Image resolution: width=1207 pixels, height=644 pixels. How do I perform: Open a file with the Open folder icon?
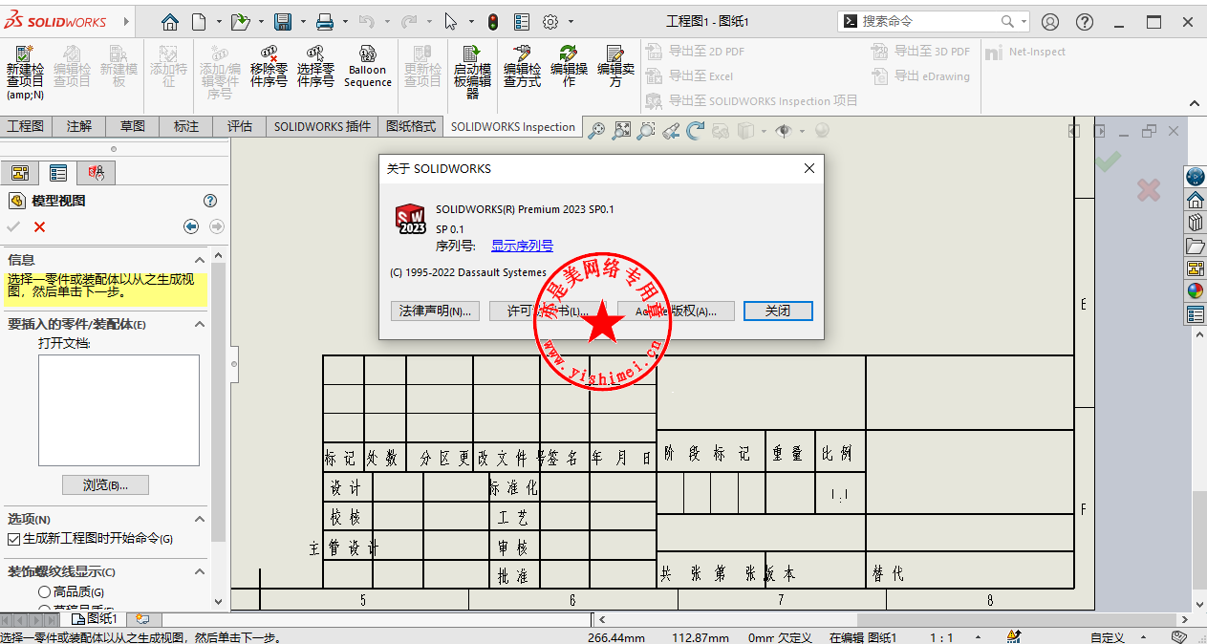pyautogui.click(x=241, y=21)
